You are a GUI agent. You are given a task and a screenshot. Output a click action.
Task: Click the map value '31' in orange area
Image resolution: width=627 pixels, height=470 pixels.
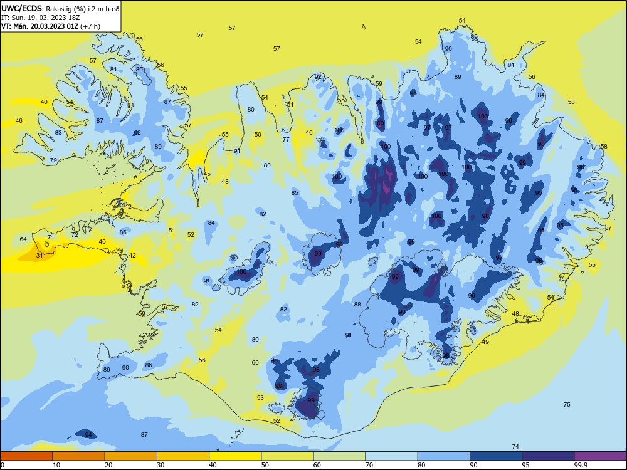[x=39, y=256]
